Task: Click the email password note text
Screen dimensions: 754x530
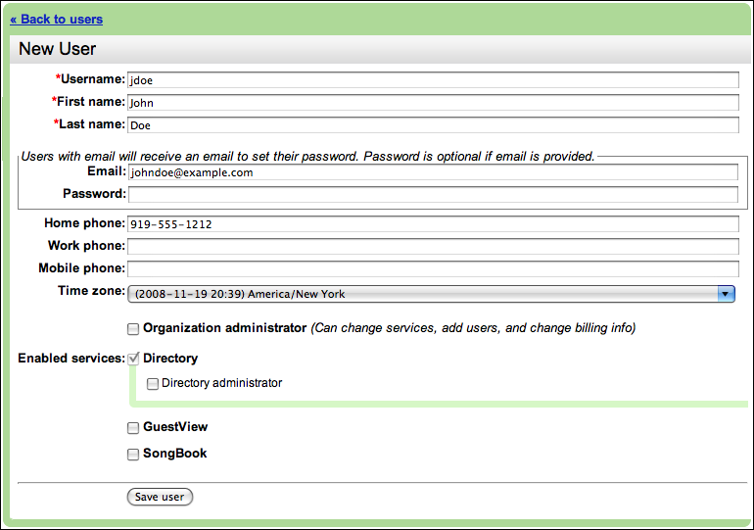Action: (x=307, y=157)
